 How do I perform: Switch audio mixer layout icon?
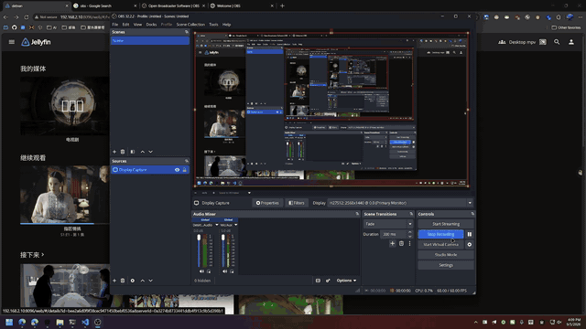click(318, 281)
